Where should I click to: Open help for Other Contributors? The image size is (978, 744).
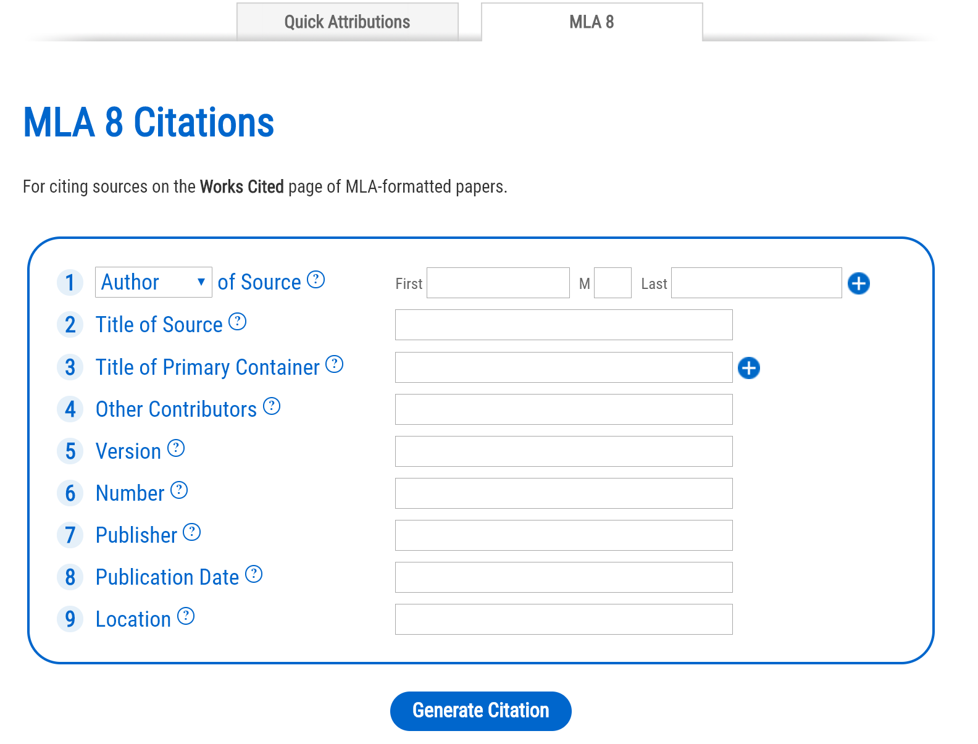pos(272,406)
